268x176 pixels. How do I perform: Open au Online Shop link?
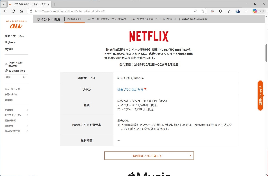[x=17, y=71]
